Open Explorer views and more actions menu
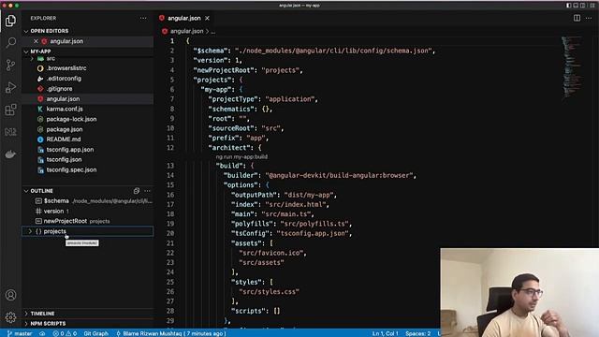The width and height of the screenshot is (599, 337). tap(143, 18)
